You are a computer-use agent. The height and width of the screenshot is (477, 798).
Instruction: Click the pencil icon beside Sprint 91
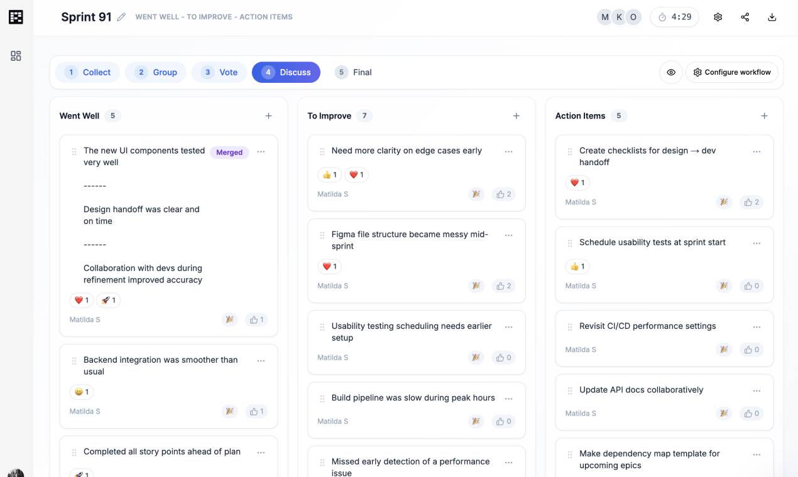point(122,18)
